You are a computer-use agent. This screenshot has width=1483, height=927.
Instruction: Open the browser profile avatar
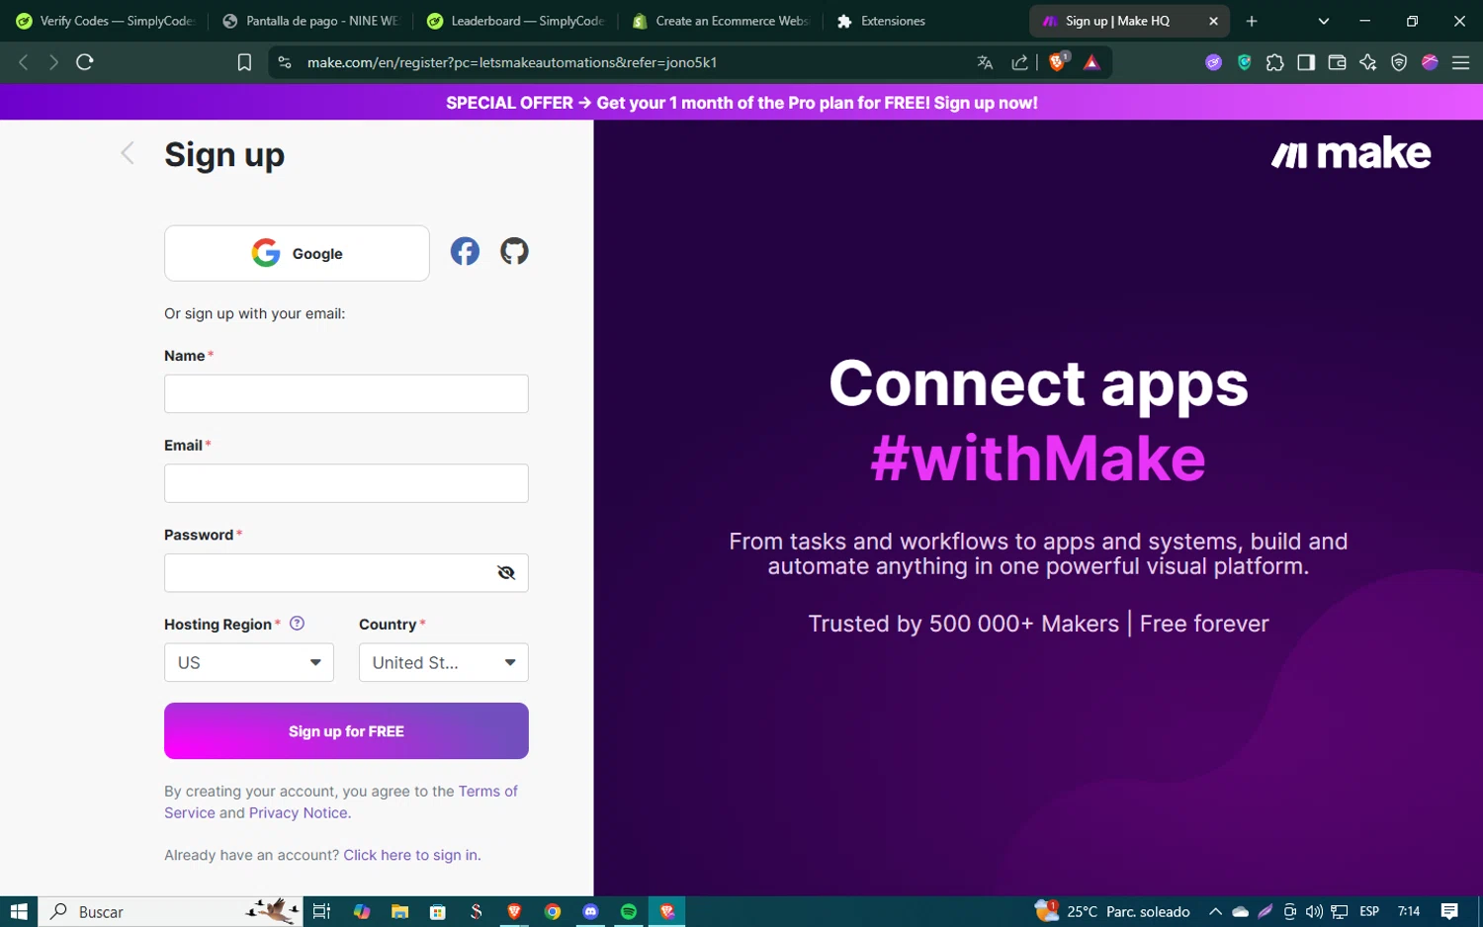click(x=1430, y=62)
